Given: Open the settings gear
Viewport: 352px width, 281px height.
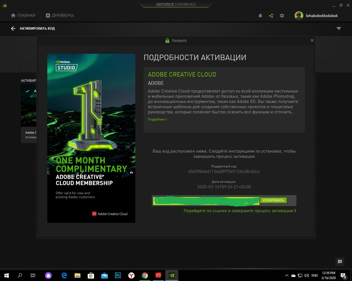Looking at the screenshot, I should coord(282,16).
